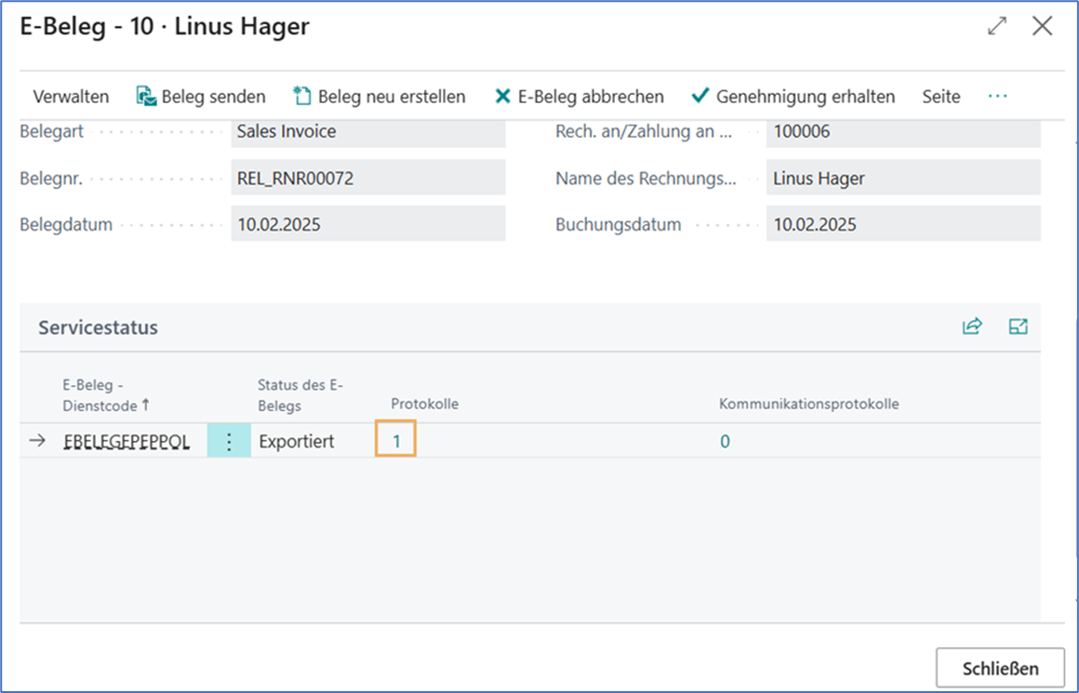Click Beleg neu erstellen action
The width and height of the screenshot is (1079, 693).
click(379, 97)
